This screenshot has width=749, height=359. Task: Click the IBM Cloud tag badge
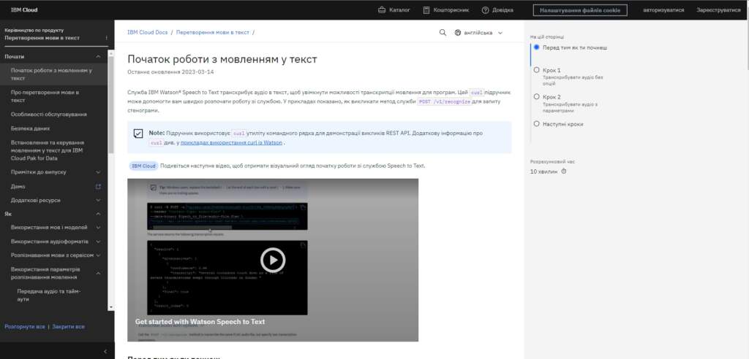point(144,166)
